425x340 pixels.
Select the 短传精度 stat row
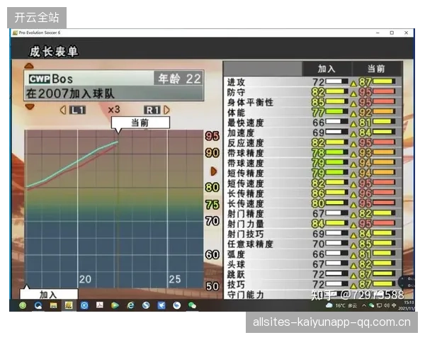[x=312, y=173]
